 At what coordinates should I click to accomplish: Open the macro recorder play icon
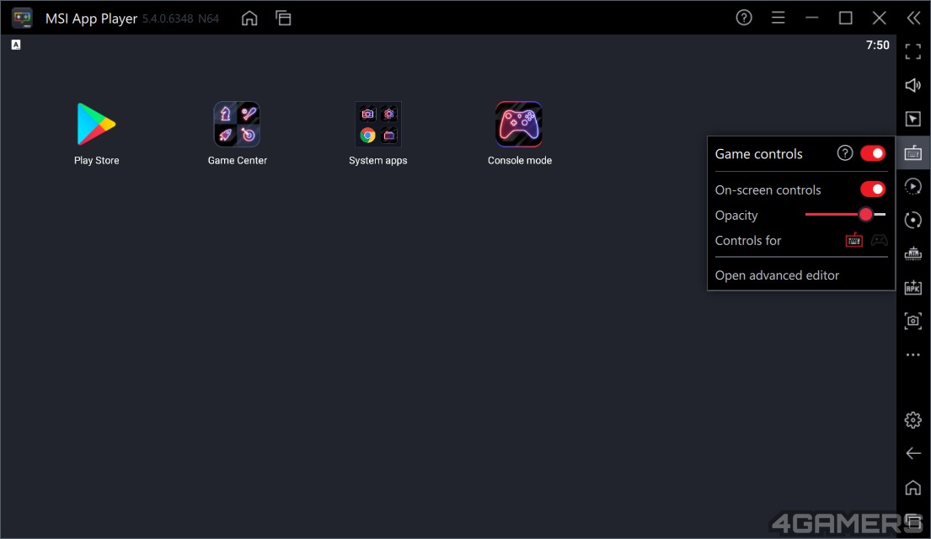[x=913, y=186]
